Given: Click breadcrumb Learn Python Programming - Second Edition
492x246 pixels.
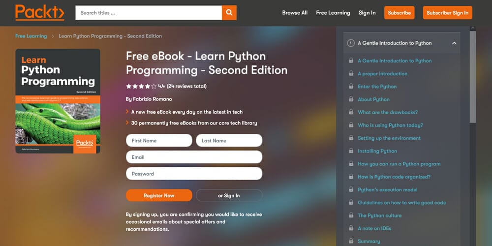Looking at the screenshot, I should [x=110, y=36].
